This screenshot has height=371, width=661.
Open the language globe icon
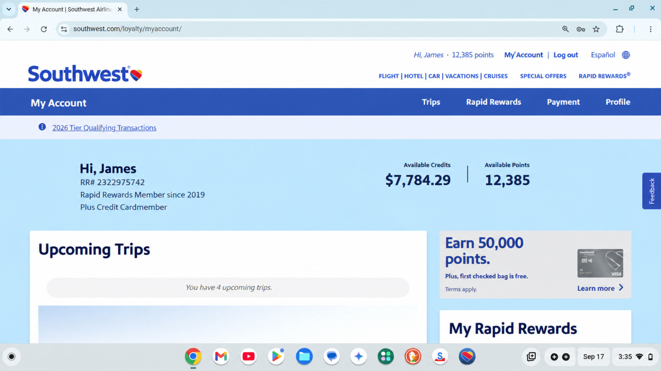pos(626,55)
